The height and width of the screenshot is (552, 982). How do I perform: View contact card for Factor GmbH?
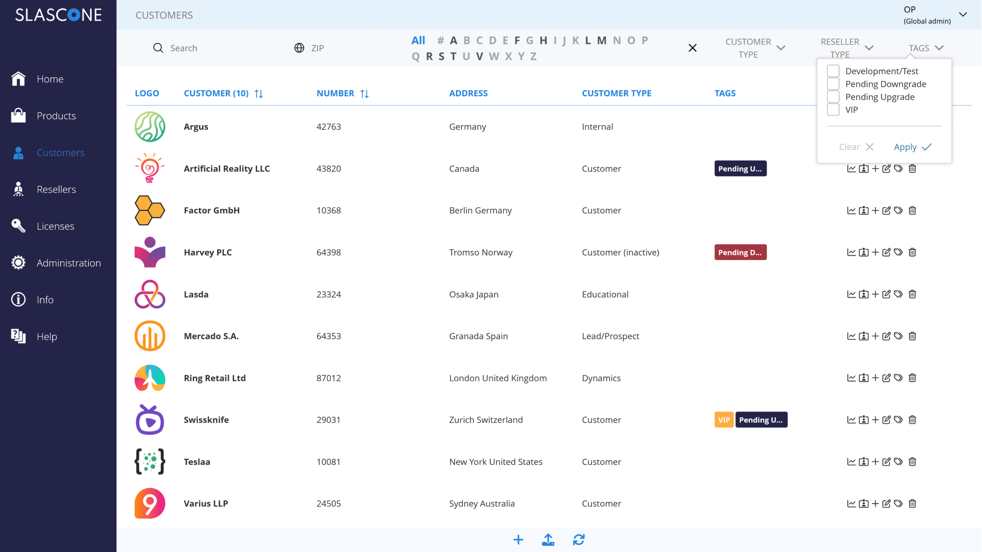[863, 210]
